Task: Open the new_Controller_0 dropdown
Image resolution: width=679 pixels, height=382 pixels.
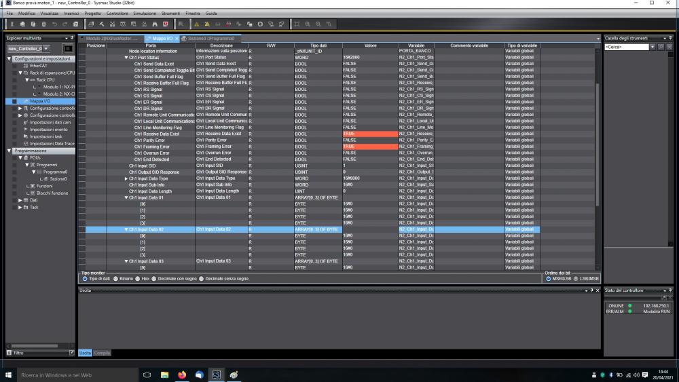Action: [x=46, y=48]
